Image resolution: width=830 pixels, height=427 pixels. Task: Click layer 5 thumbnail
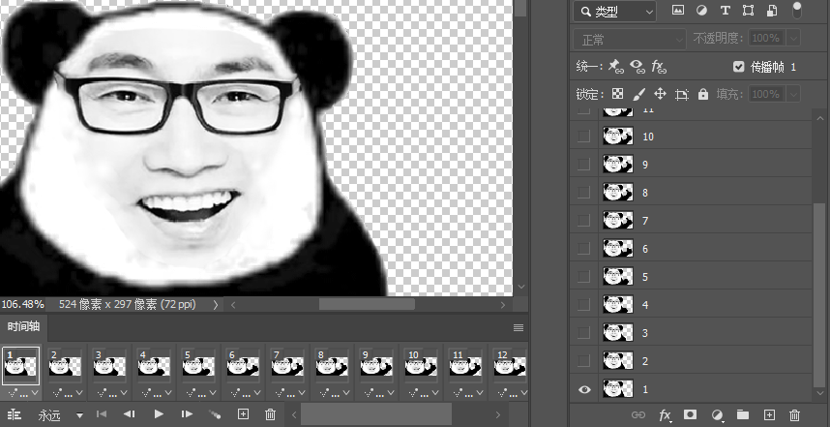coord(618,277)
